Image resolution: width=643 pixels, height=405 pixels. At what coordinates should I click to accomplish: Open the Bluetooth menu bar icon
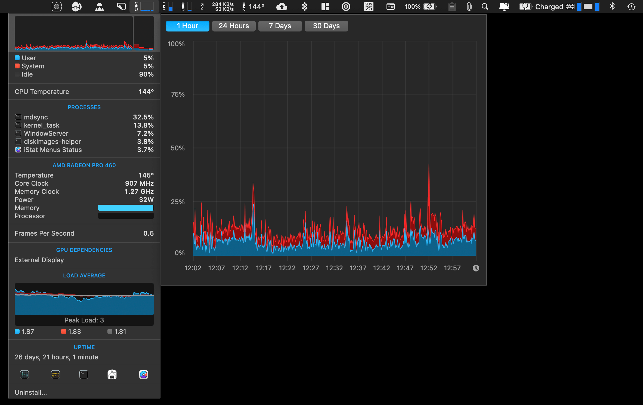pos(612,7)
